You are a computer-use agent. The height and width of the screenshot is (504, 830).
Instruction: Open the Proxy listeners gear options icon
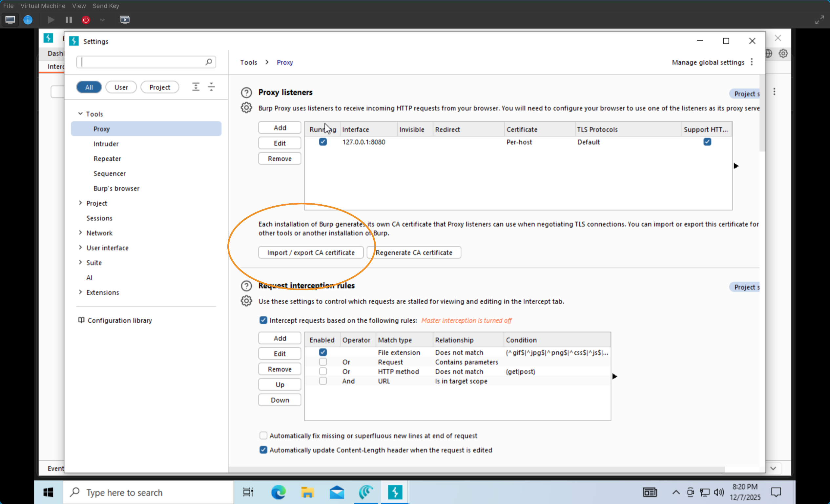coord(246,108)
